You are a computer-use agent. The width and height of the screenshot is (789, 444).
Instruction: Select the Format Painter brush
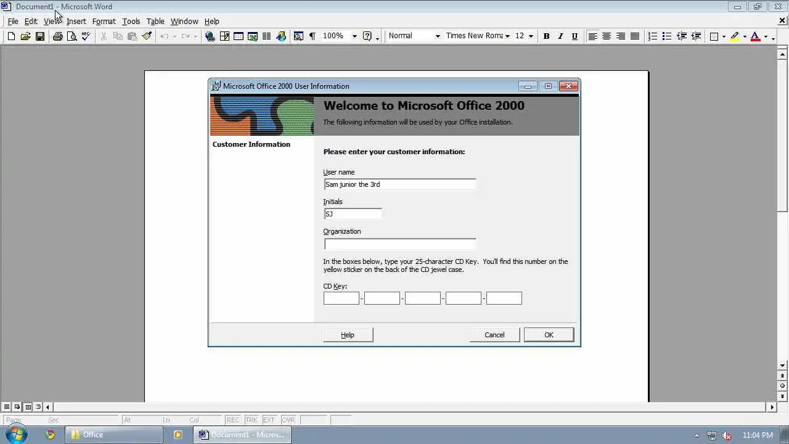[147, 36]
